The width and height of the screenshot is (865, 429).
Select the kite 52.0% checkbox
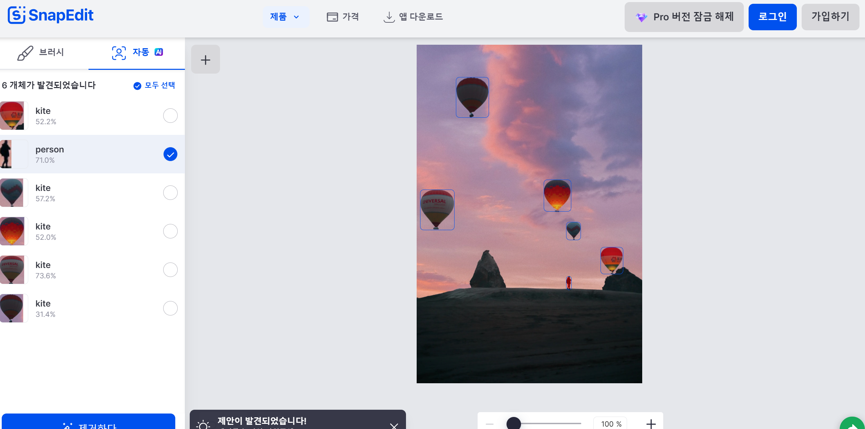(170, 231)
